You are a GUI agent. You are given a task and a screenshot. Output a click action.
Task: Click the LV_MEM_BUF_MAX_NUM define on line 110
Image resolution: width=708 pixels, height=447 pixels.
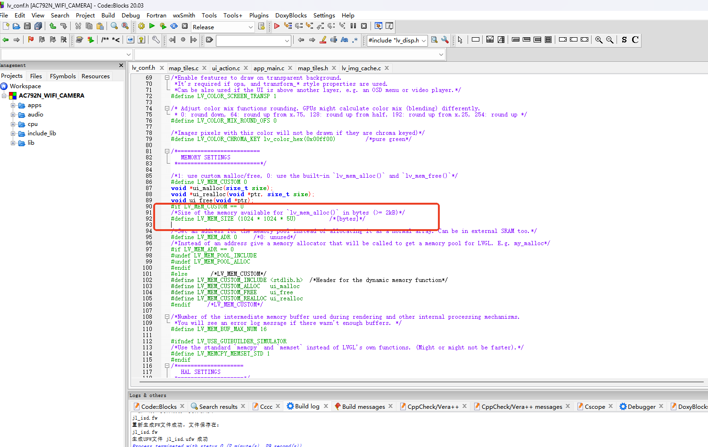[x=219, y=329]
